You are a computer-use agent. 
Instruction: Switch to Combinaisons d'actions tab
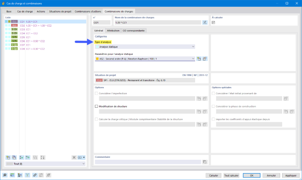88,12
